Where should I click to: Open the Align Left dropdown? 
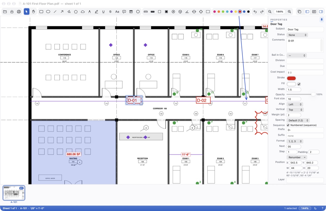(295, 104)
